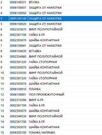Screen dimensions: 102x135
Task: Select part number 0006305700
Action: (18, 133)
